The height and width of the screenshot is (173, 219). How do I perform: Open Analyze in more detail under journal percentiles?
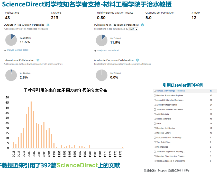point(108,50)
